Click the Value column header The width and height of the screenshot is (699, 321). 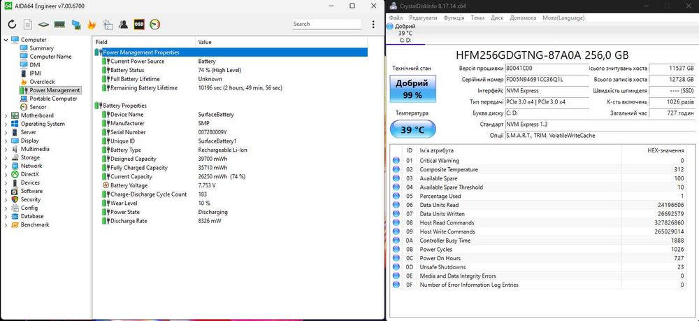tap(282, 42)
